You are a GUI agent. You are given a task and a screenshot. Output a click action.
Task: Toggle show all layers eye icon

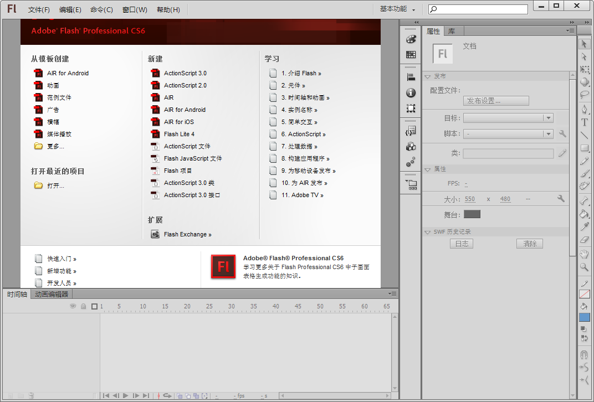tap(73, 306)
